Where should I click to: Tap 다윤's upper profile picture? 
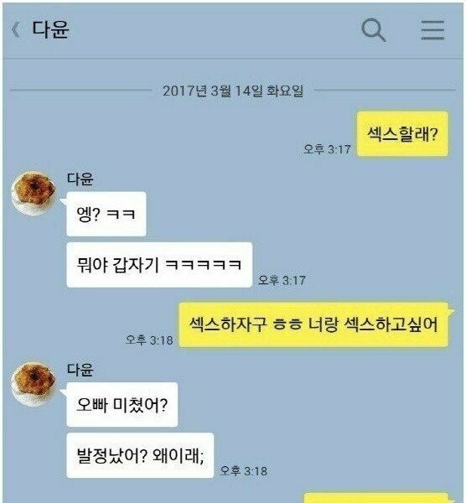tap(33, 193)
